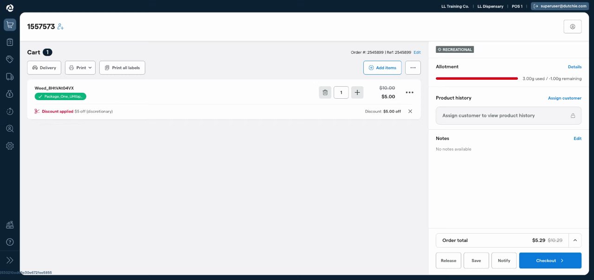Click the RECREATIONAL badge
This screenshot has width=594, height=280.
455,50
